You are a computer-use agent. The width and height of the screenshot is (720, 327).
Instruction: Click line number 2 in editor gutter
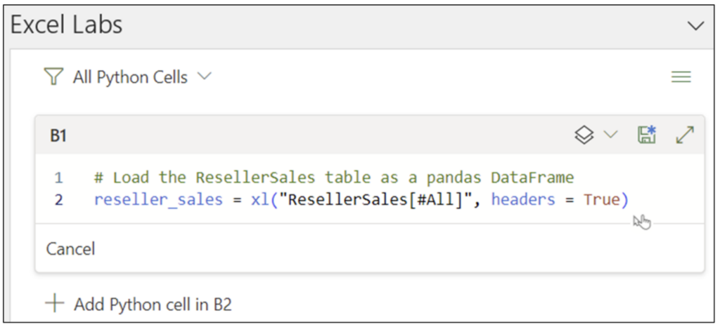click(x=59, y=200)
